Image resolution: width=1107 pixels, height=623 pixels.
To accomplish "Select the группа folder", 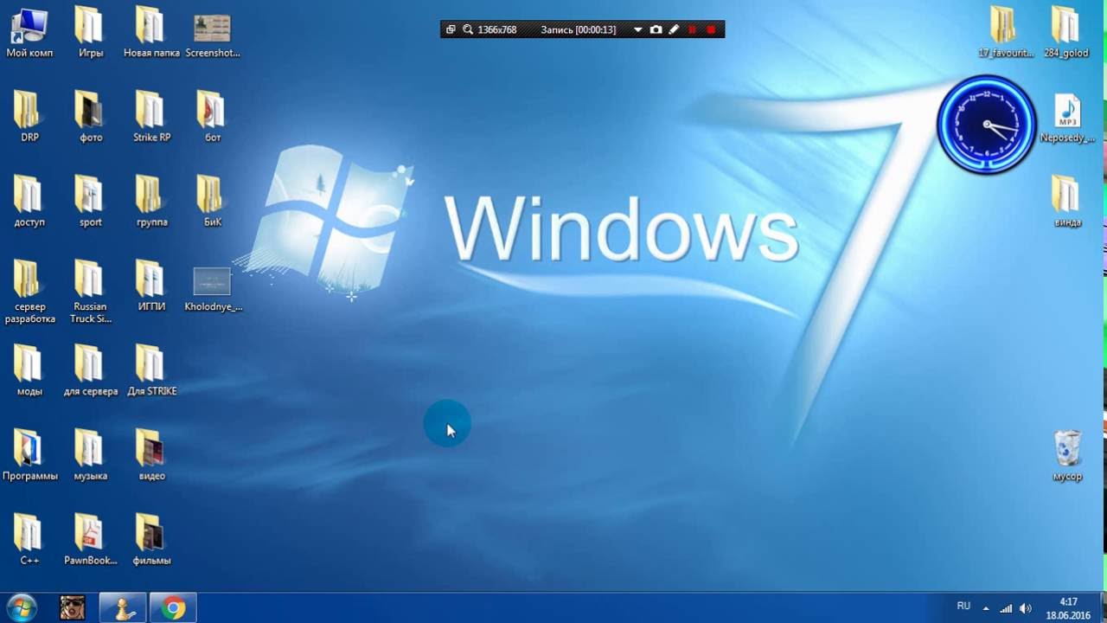I will pos(151,202).
